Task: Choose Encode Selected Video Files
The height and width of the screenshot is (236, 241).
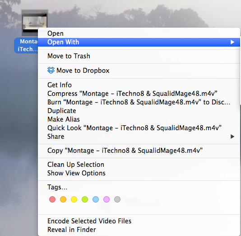Action: (x=139, y=221)
